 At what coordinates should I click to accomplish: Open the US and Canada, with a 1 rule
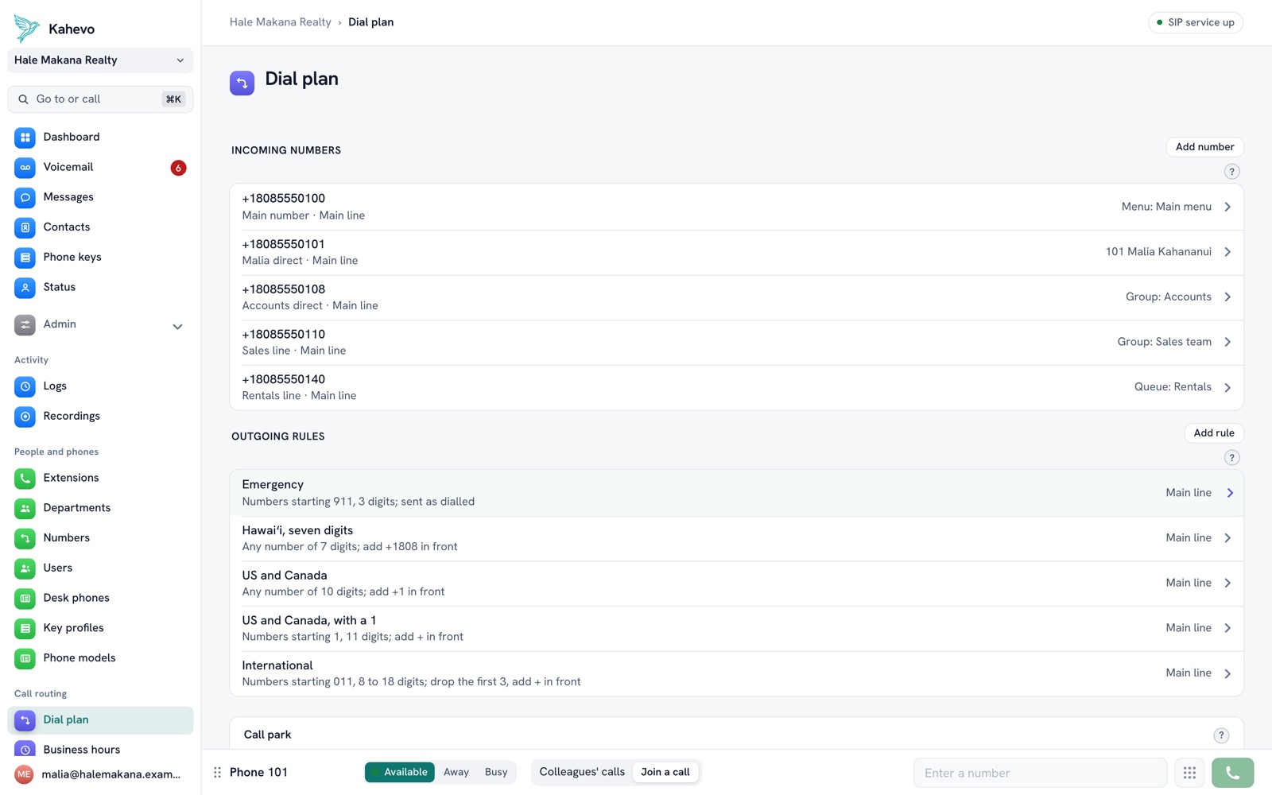click(x=736, y=628)
